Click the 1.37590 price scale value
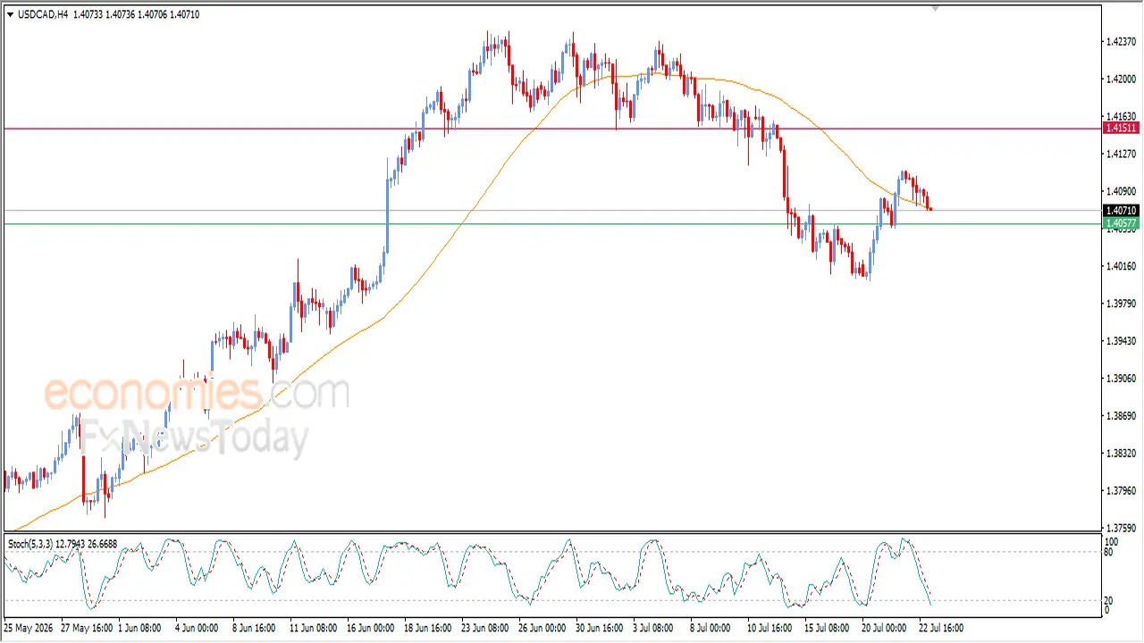Image resolution: width=1144 pixels, height=643 pixels. pos(1121,528)
